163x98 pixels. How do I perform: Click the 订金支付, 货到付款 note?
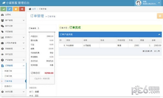[42, 79]
